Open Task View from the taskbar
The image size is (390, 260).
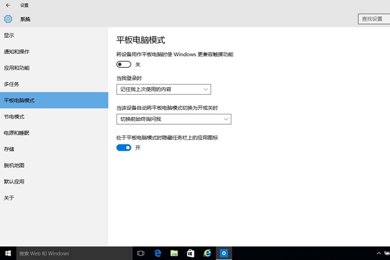coord(141,253)
